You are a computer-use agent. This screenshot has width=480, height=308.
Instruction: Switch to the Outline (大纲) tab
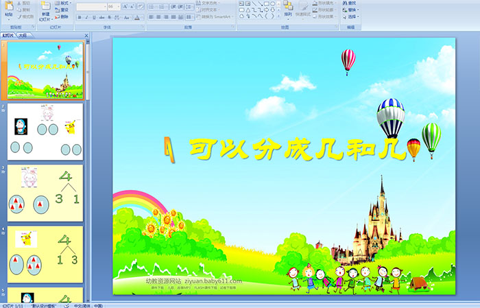pos(23,36)
